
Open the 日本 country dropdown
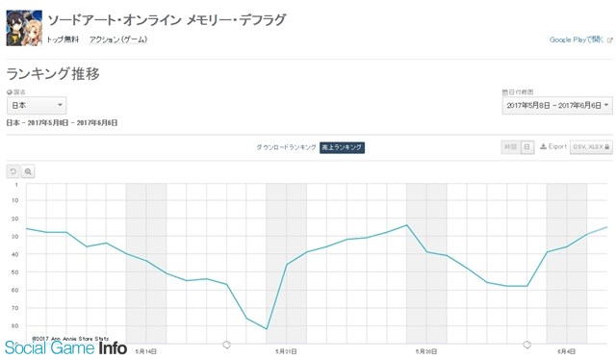37,105
